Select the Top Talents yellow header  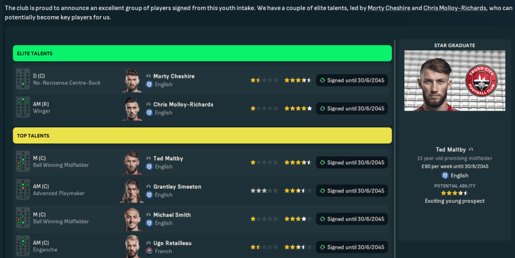coord(202,135)
